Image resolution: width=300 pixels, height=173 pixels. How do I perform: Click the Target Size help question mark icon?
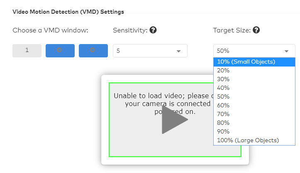[x=256, y=30]
